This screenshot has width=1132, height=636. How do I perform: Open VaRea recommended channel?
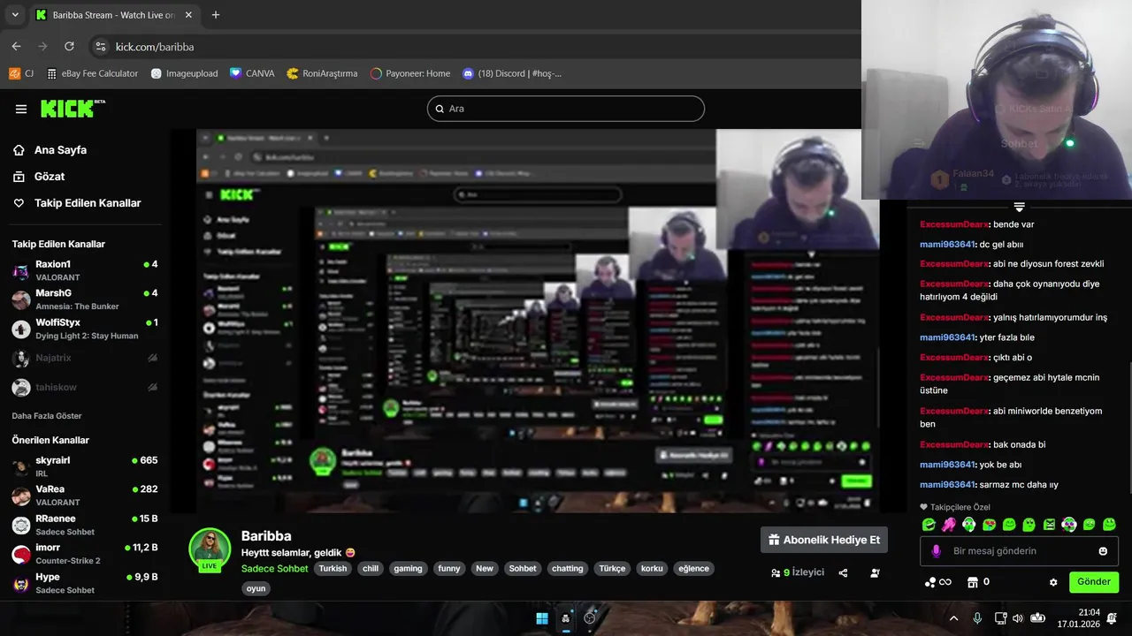point(85,495)
